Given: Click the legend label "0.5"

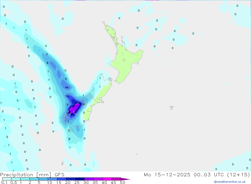Looking at the screenshot, I should click(x=14, y=182).
